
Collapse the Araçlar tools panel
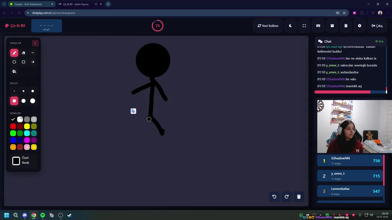[35, 43]
